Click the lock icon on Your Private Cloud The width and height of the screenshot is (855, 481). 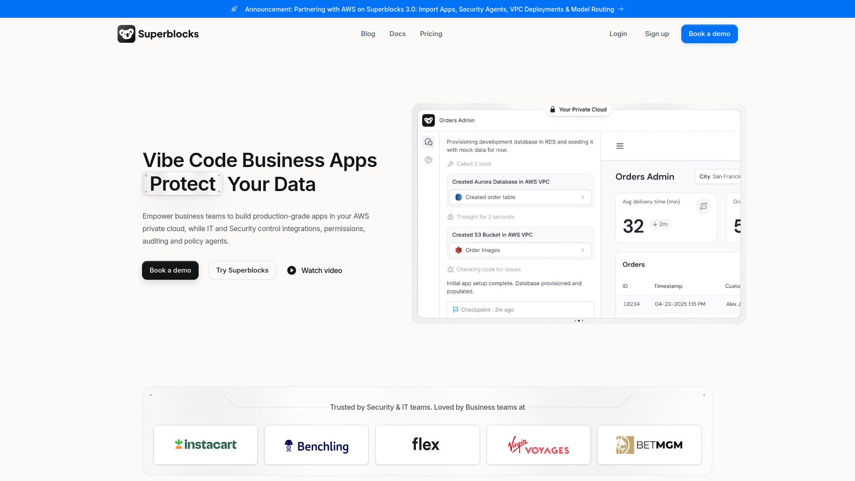tap(553, 110)
